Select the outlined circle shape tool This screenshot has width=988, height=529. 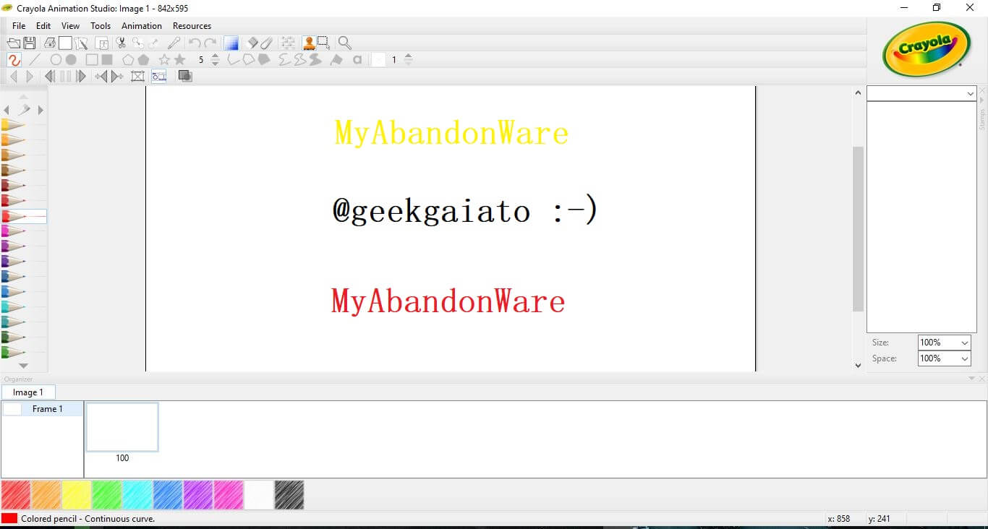pyautogui.click(x=56, y=60)
